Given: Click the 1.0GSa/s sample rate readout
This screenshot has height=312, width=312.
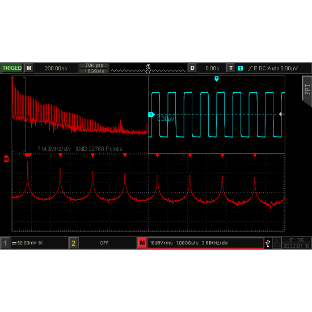Looking at the screenshot, I should 94,71.
